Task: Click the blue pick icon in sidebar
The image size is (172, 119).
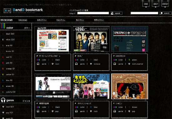Action: (x=3, y=80)
